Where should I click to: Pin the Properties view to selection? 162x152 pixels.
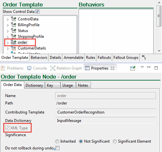133,68
